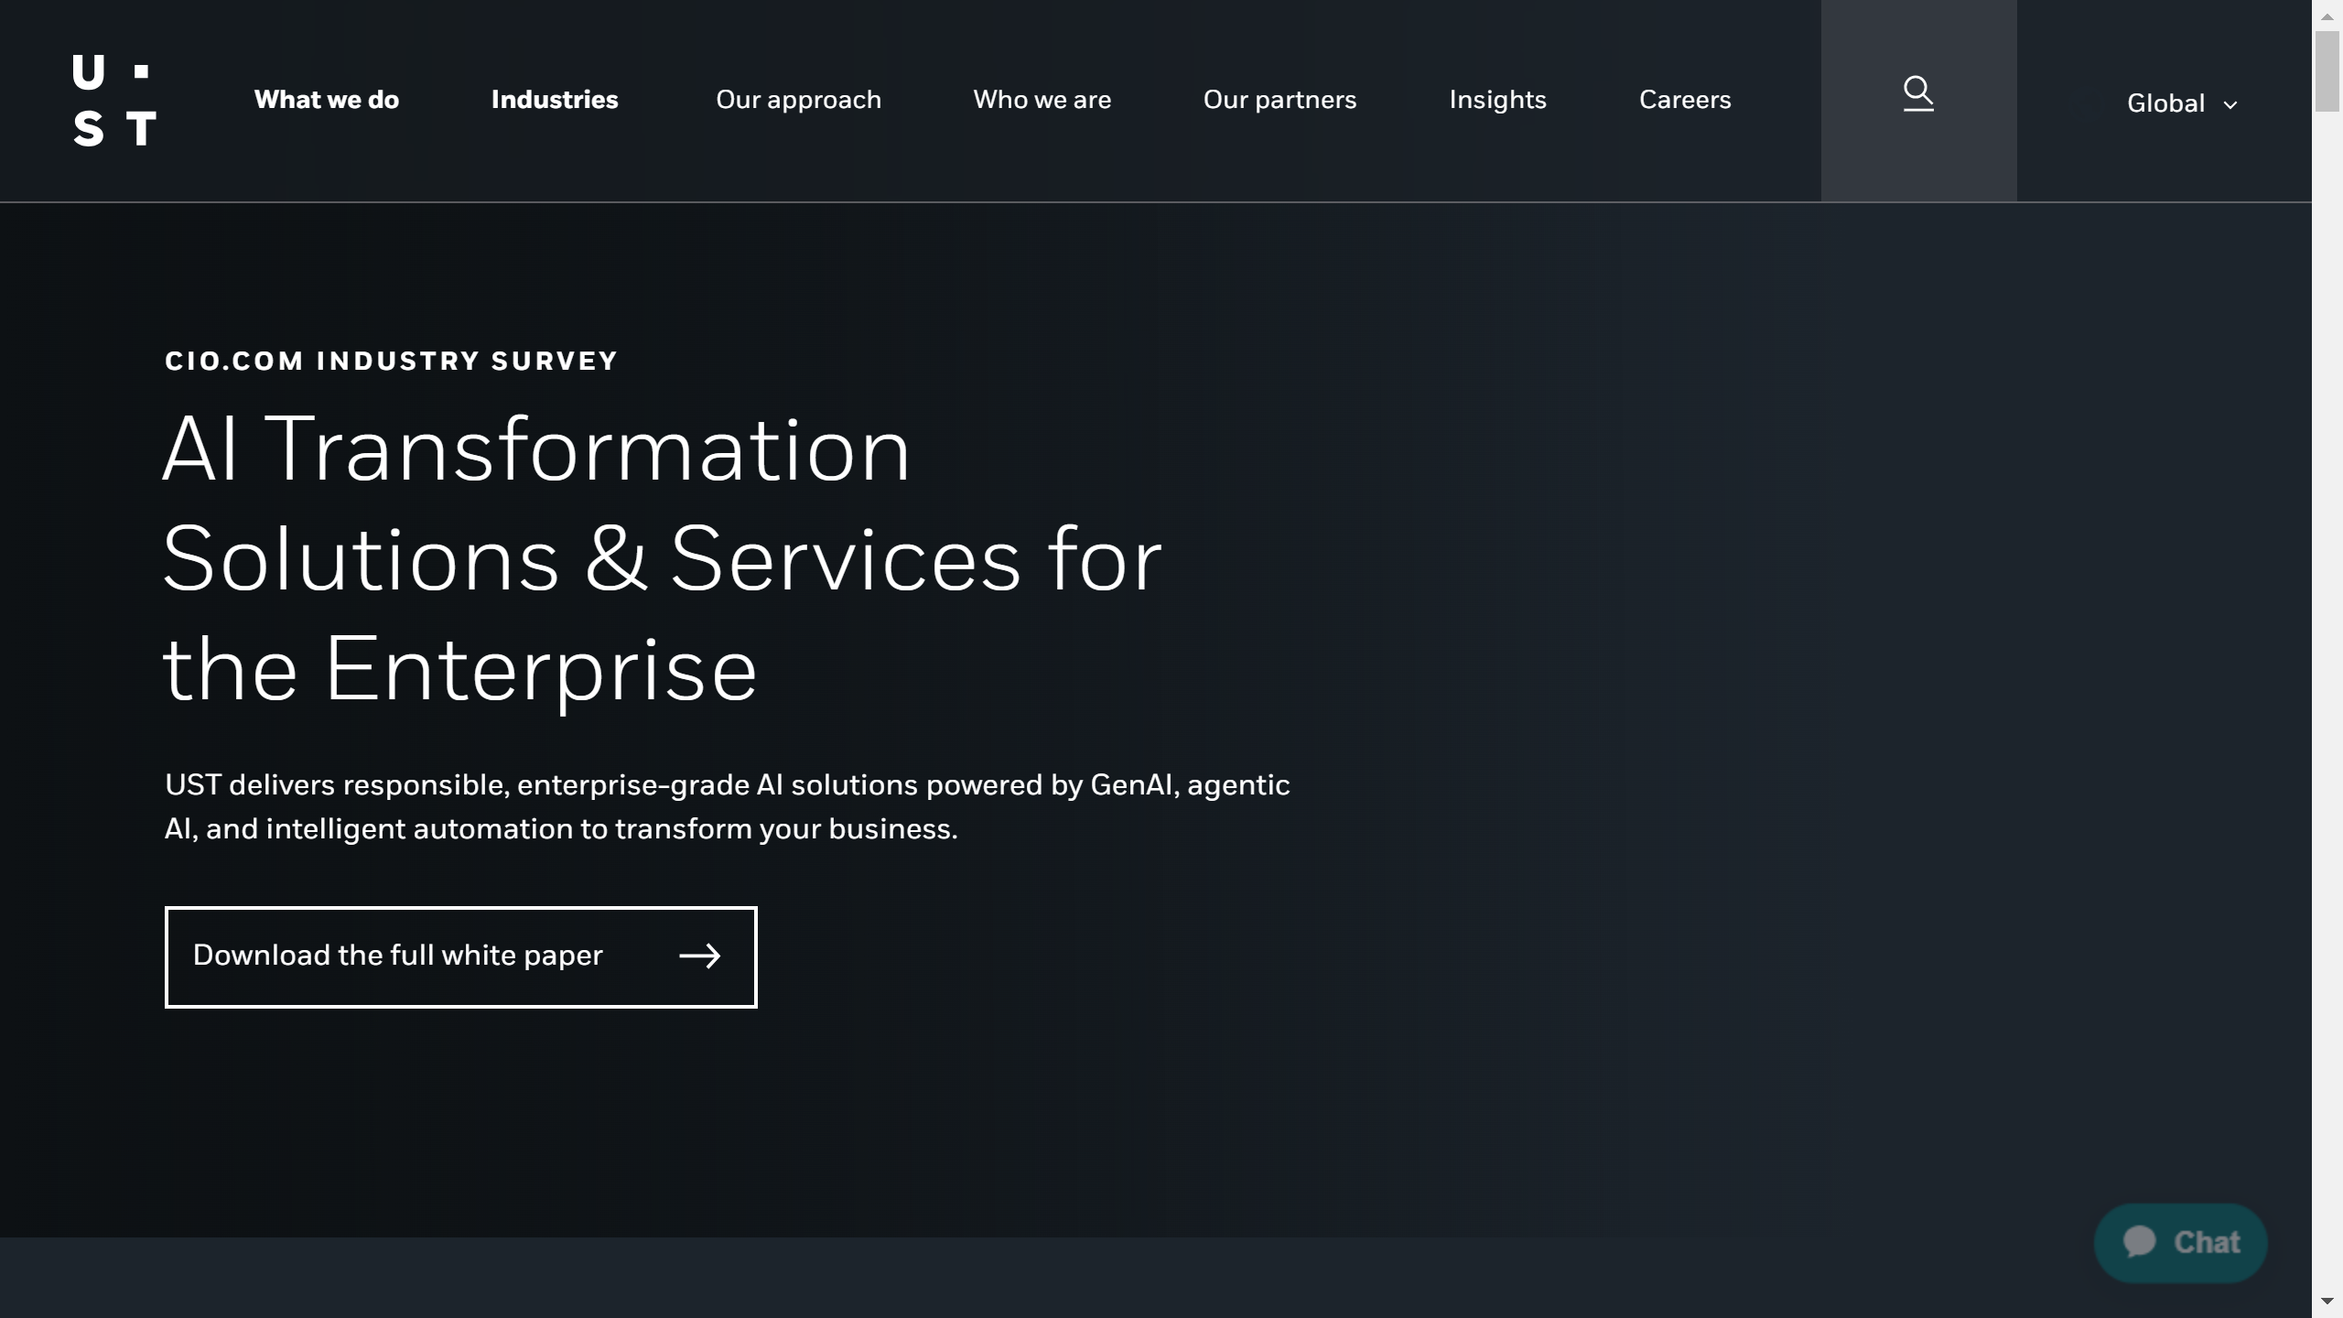Go to Our approach
The image size is (2343, 1318).
point(798,100)
